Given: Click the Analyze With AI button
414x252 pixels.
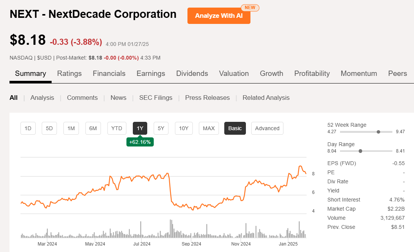Looking at the screenshot, I should [219, 16].
